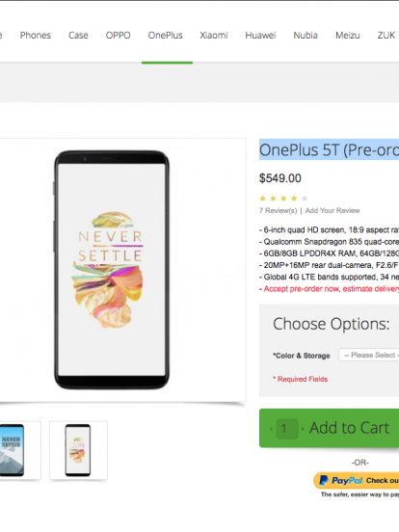Click the Add Your Review link
This screenshot has width=399, height=532.
tap(332, 211)
